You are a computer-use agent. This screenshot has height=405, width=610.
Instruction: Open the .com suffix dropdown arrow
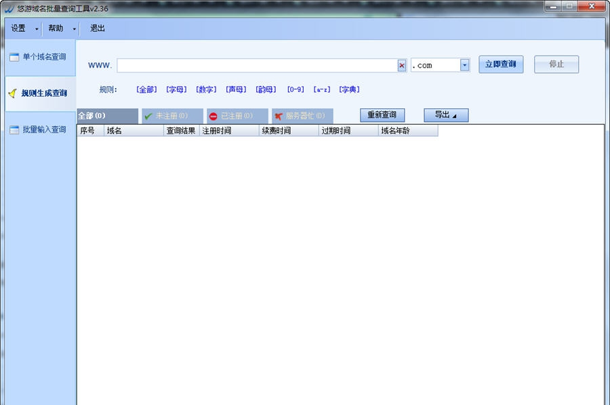point(464,65)
